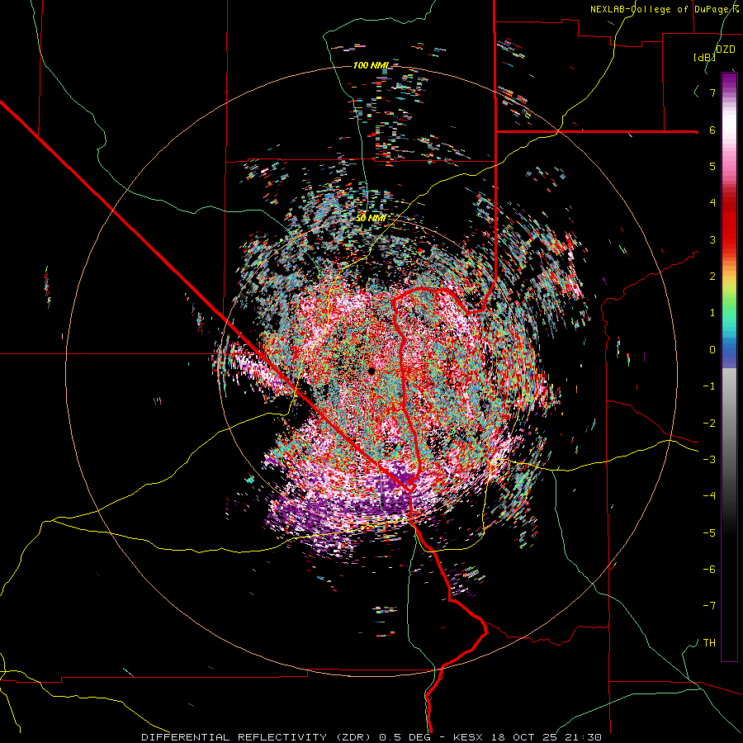Click the -3 value on the color scale
Image resolution: width=743 pixels, height=743 pixels.
(x=709, y=459)
